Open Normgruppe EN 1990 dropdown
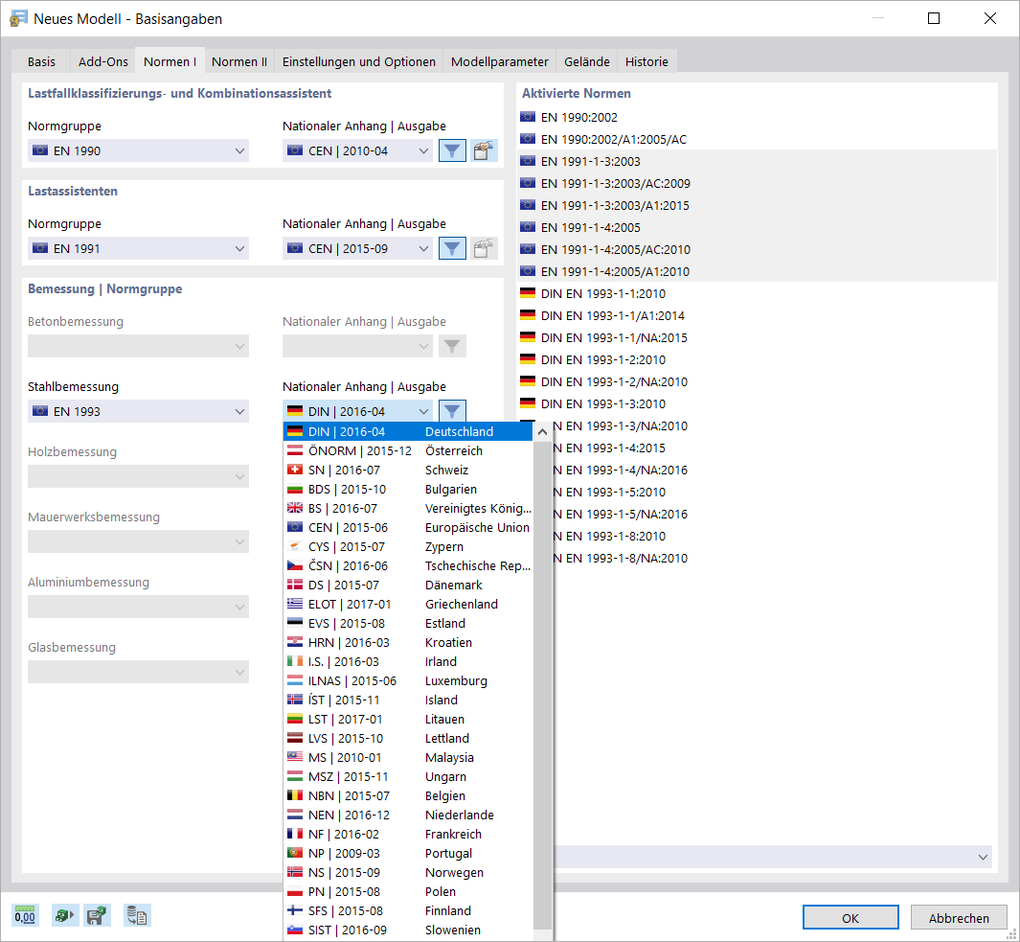The height and width of the screenshot is (942, 1020). click(x=138, y=151)
